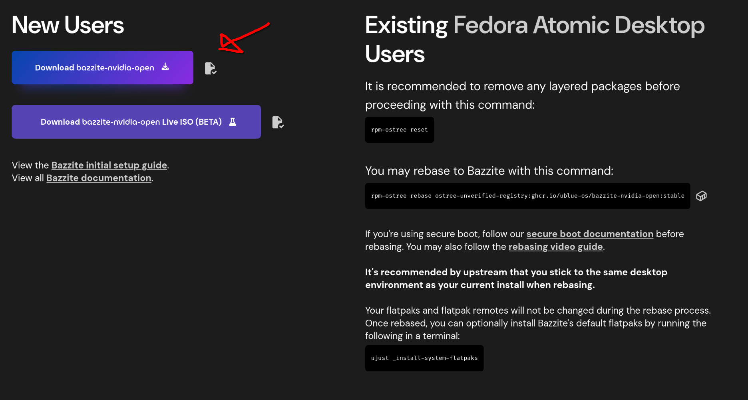Click the rpm-ostree reset code block
Screen dimensions: 748x400
coord(399,130)
